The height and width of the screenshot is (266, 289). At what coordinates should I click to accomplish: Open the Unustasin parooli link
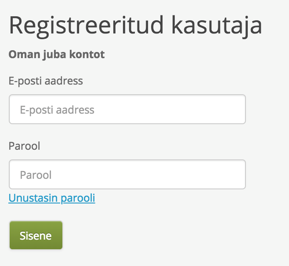click(x=52, y=198)
